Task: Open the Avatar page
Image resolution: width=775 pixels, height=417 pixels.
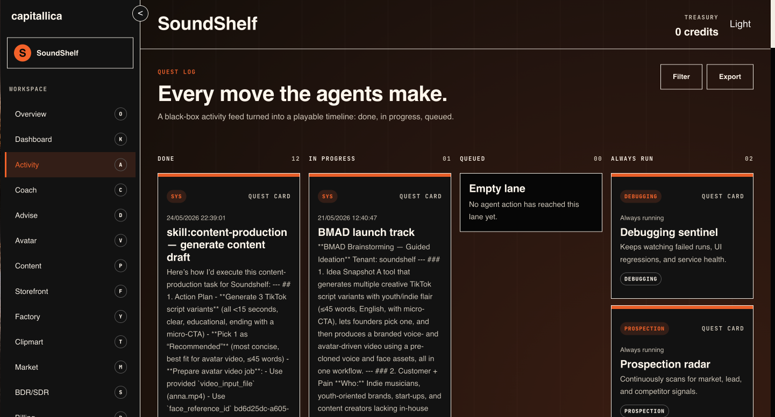Action: point(70,241)
